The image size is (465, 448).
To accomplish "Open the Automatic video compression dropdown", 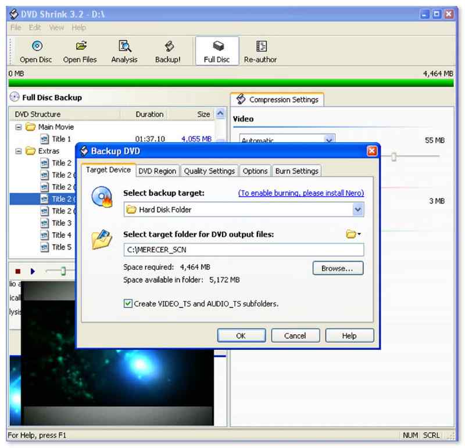I will [329, 140].
